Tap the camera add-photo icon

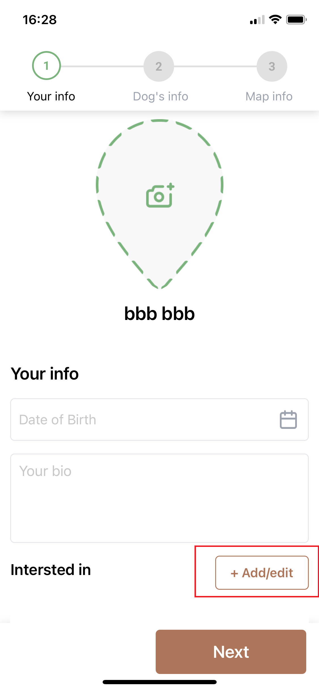tap(160, 196)
